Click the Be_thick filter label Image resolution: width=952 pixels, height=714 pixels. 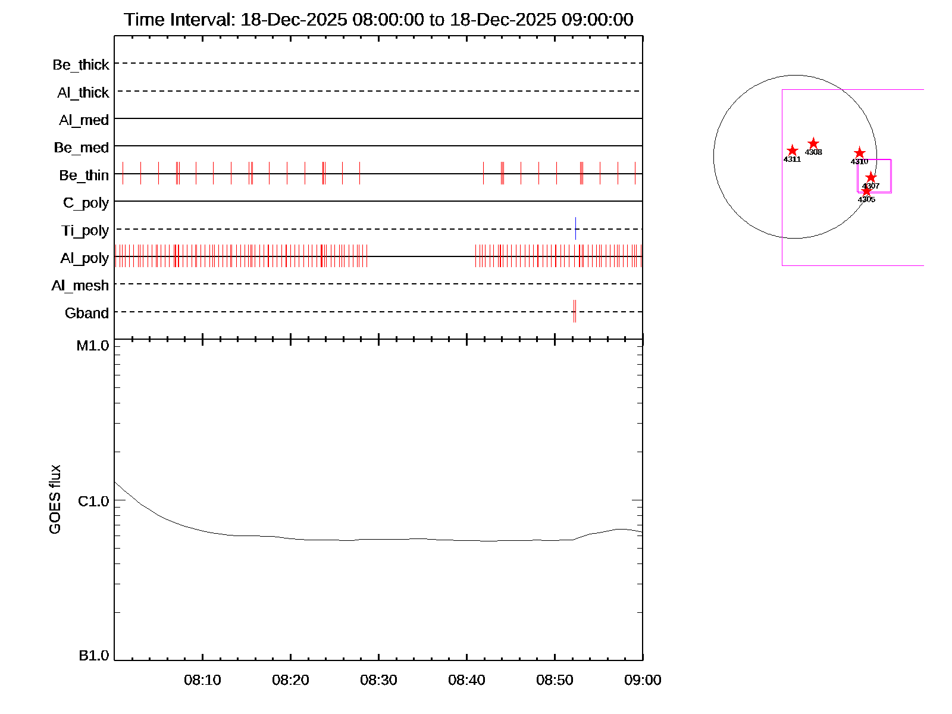tap(81, 65)
